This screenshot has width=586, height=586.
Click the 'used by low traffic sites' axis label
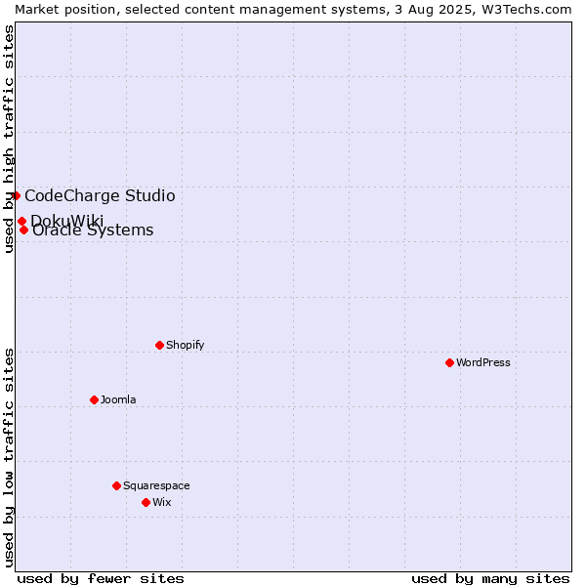(8, 458)
